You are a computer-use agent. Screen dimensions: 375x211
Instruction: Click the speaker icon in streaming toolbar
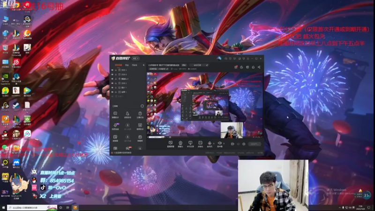click(219, 143)
